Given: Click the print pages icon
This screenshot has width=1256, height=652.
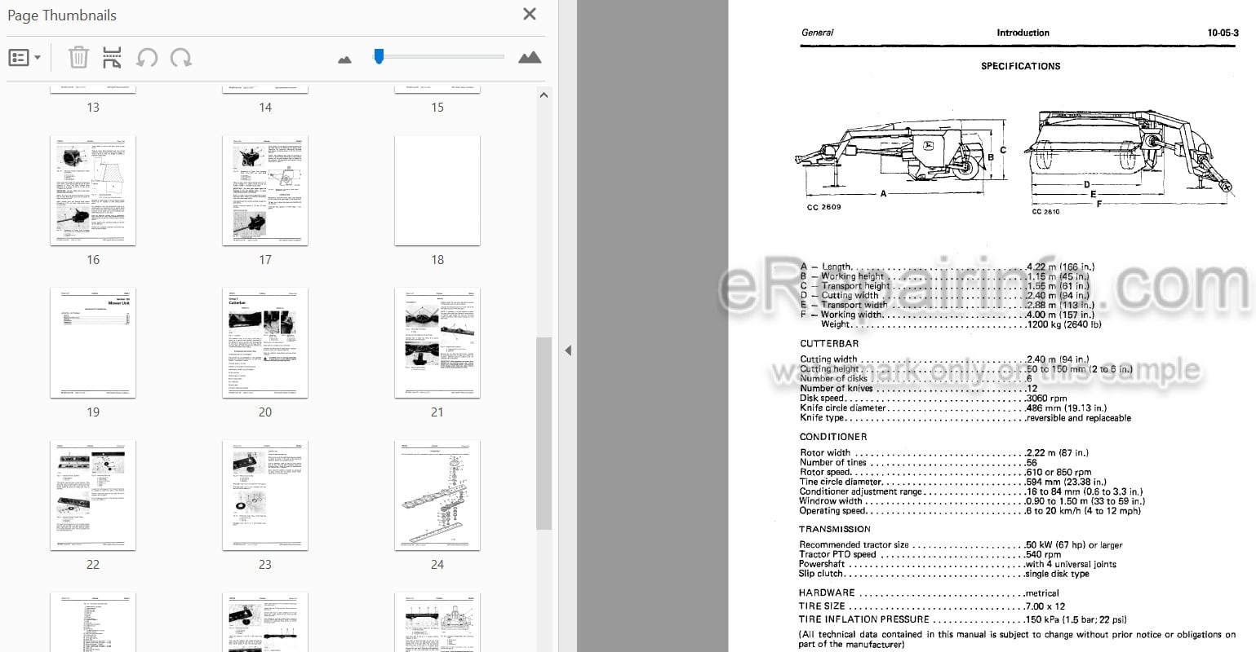Looking at the screenshot, I should [x=112, y=58].
